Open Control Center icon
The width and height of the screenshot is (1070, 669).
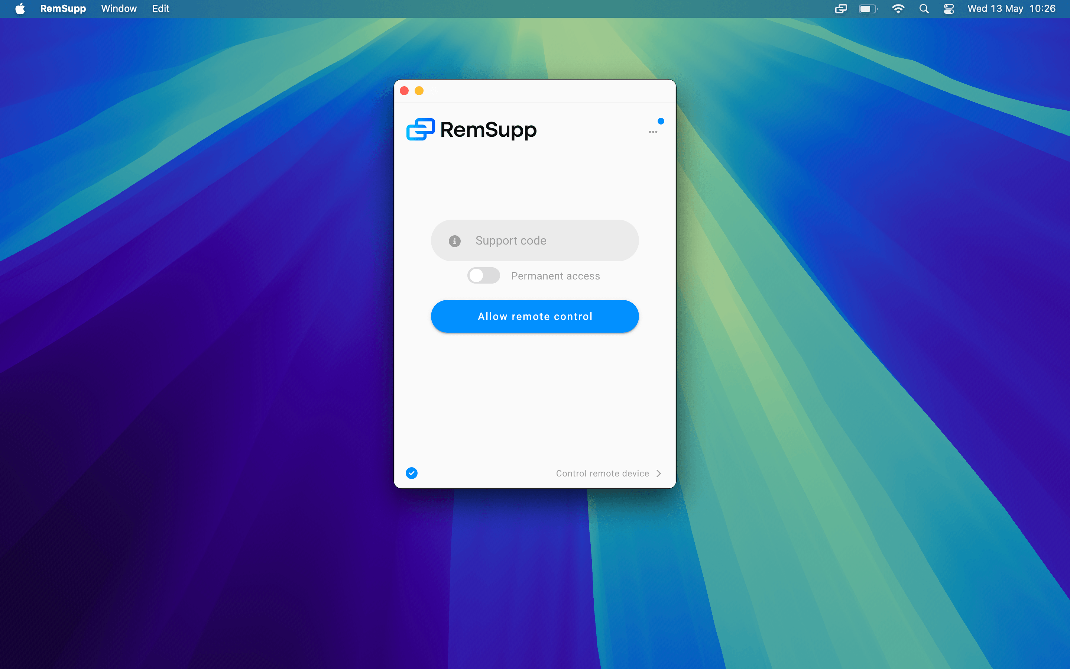(x=949, y=9)
